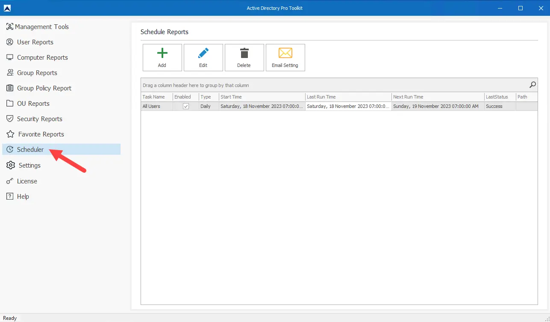
Task: Sort by Next Run Time column
Action: tap(438, 97)
